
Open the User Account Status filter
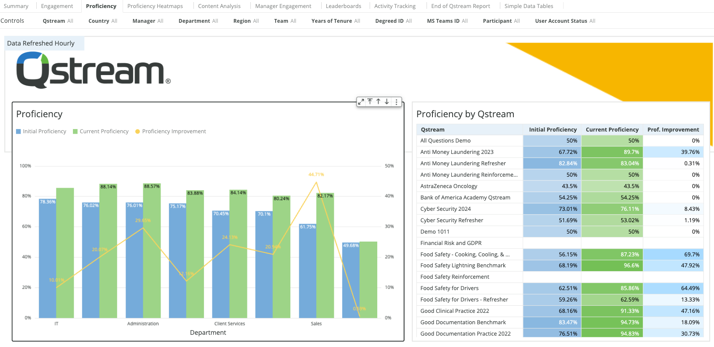[x=565, y=21]
